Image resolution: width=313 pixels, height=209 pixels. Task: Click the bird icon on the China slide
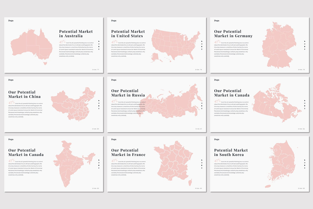99,100
